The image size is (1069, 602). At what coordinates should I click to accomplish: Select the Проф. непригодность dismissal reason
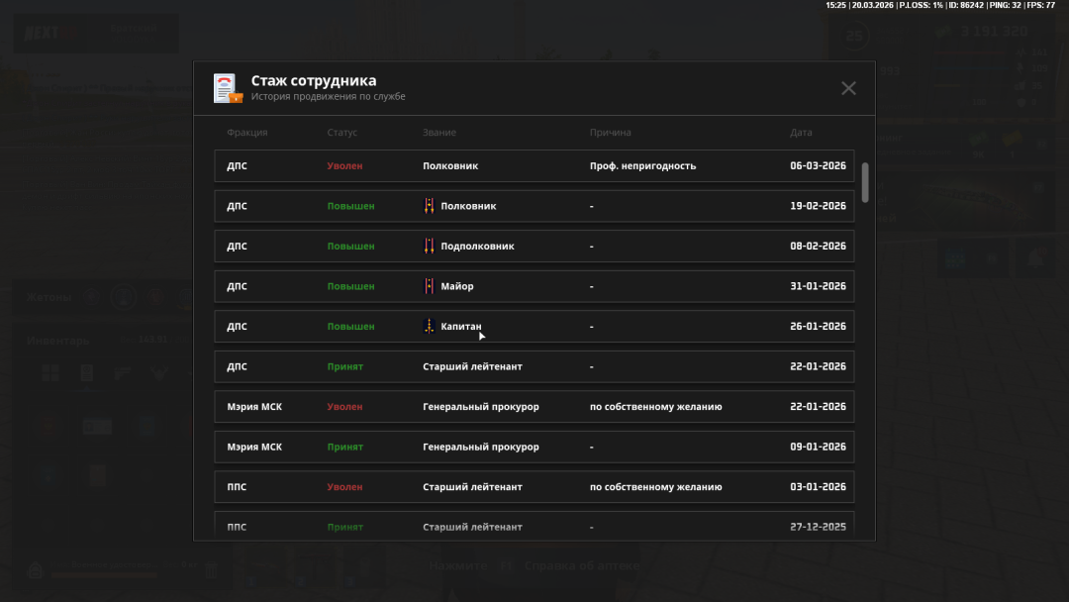coord(642,166)
